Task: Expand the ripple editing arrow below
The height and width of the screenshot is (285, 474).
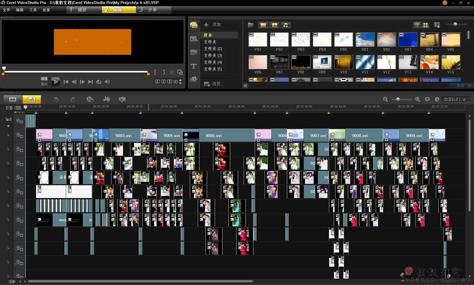Action: (8, 126)
